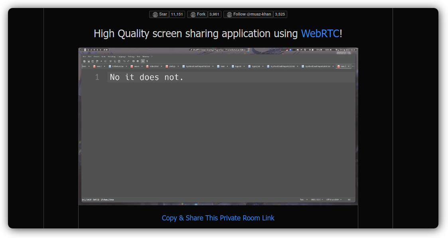Open the UTF-8 w/o BOM encoding dropdown

332,200
